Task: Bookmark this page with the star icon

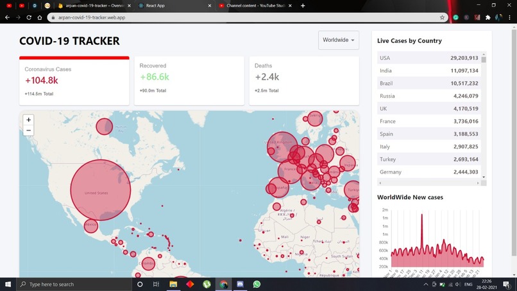Action: point(442,17)
